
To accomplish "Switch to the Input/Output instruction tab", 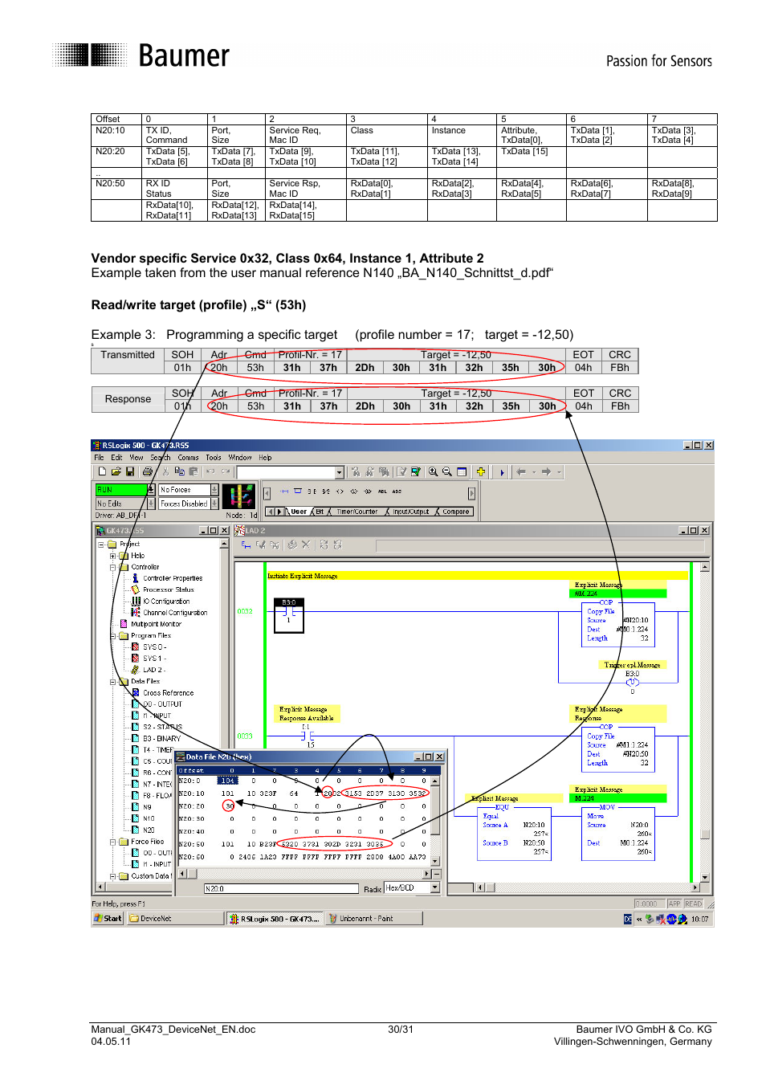I will [x=410, y=512].
